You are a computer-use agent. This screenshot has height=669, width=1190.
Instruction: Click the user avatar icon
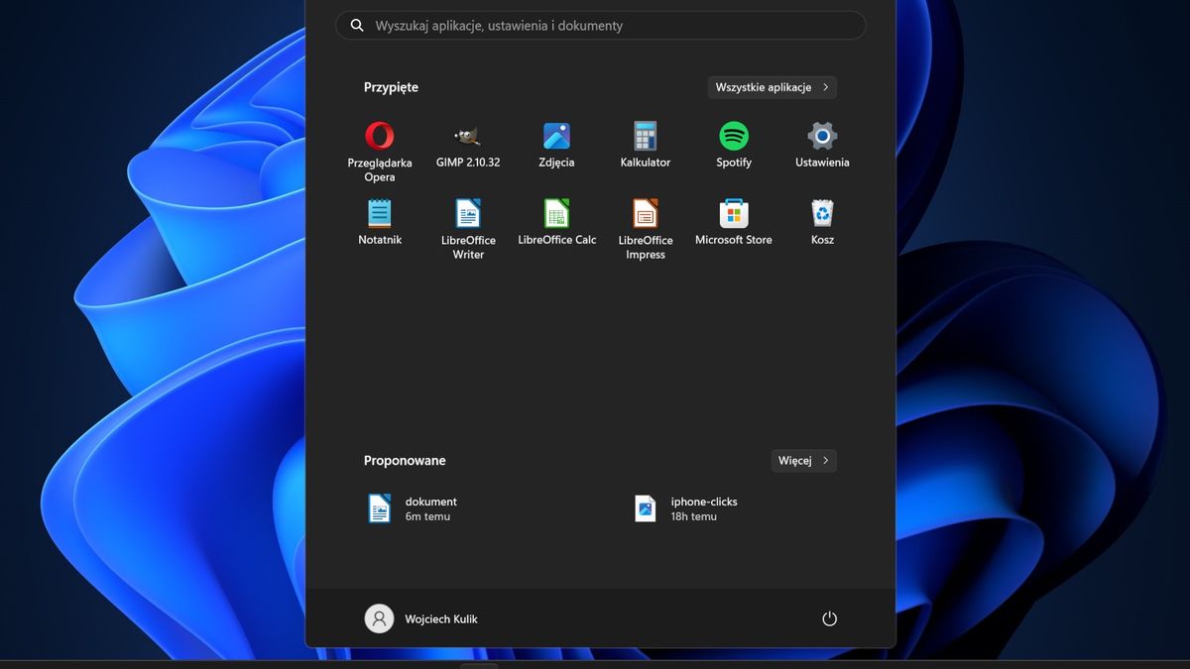pos(379,618)
